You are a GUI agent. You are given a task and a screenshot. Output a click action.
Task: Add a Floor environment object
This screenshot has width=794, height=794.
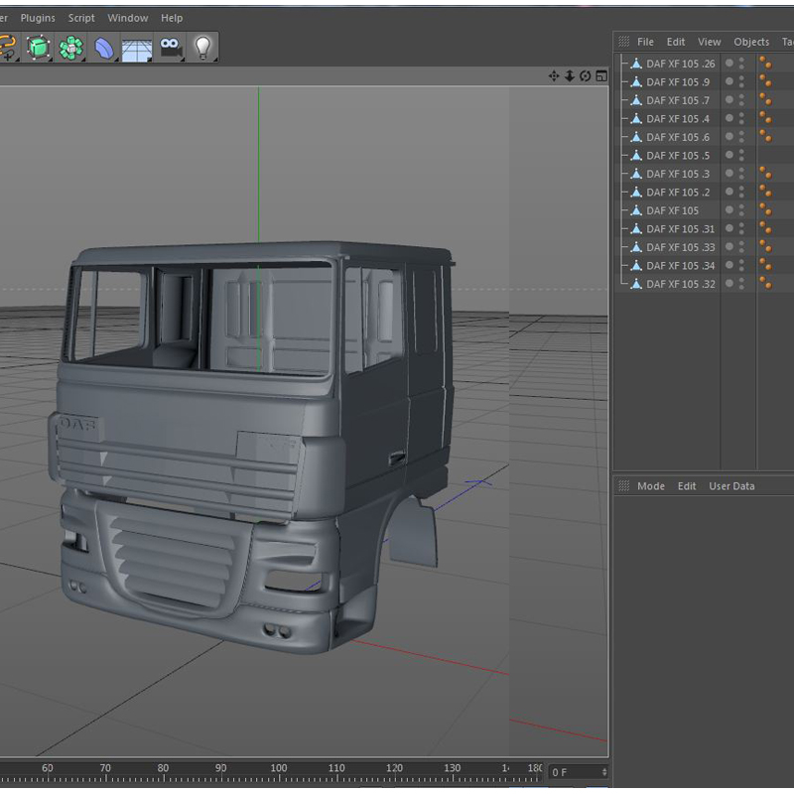(x=137, y=48)
